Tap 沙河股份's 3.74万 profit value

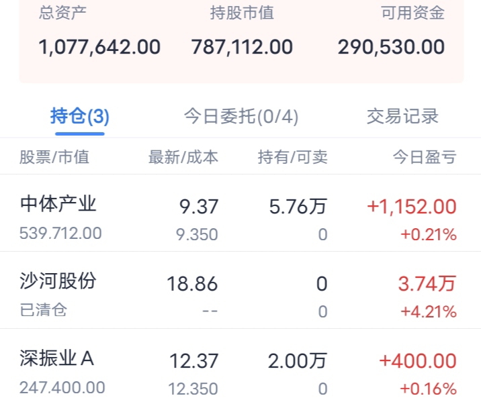[x=427, y=284]
